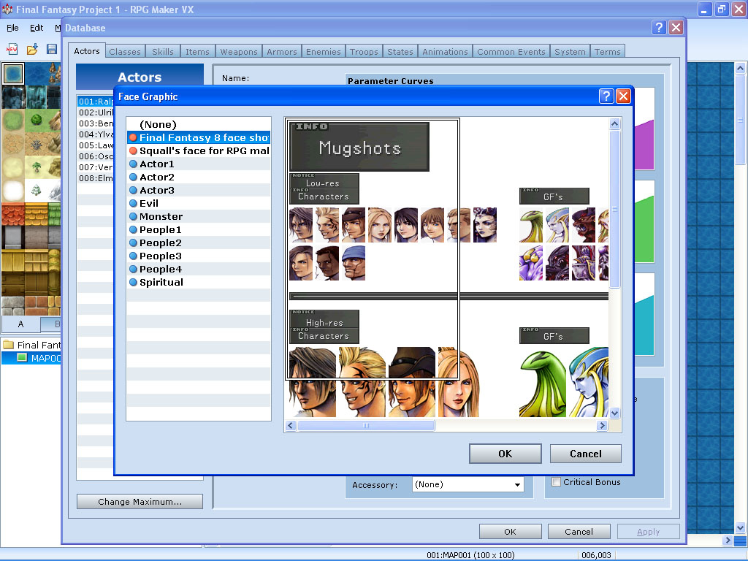
Task: Switch to the Troops tab
Action: coord(364,52)
